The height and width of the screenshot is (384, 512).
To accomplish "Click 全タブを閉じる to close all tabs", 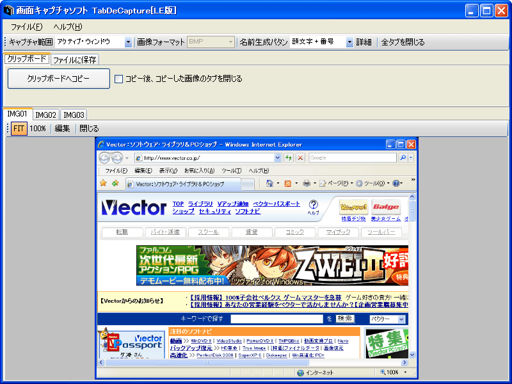I will 403,42.
